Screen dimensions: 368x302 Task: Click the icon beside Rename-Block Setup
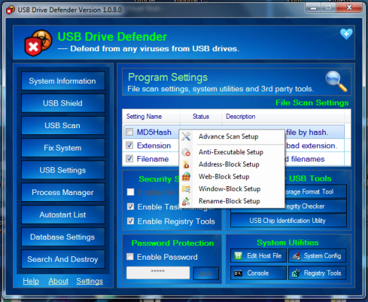pyautogui.click(x=186, y=201)
